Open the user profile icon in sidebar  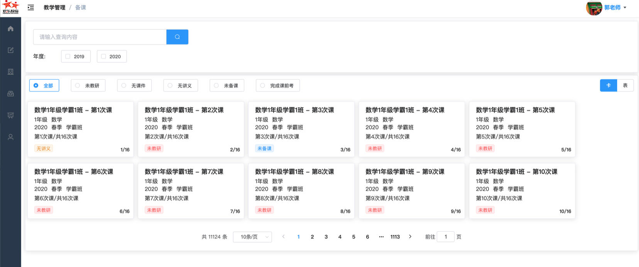pyautogui.click(x=10, y=137)
